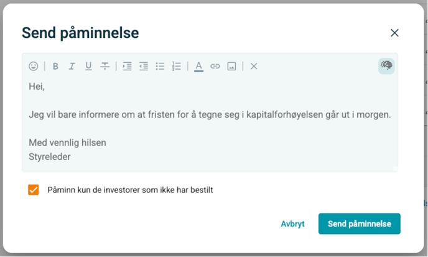
Task: Open the emoji picker
Action: tap(34, 66)
